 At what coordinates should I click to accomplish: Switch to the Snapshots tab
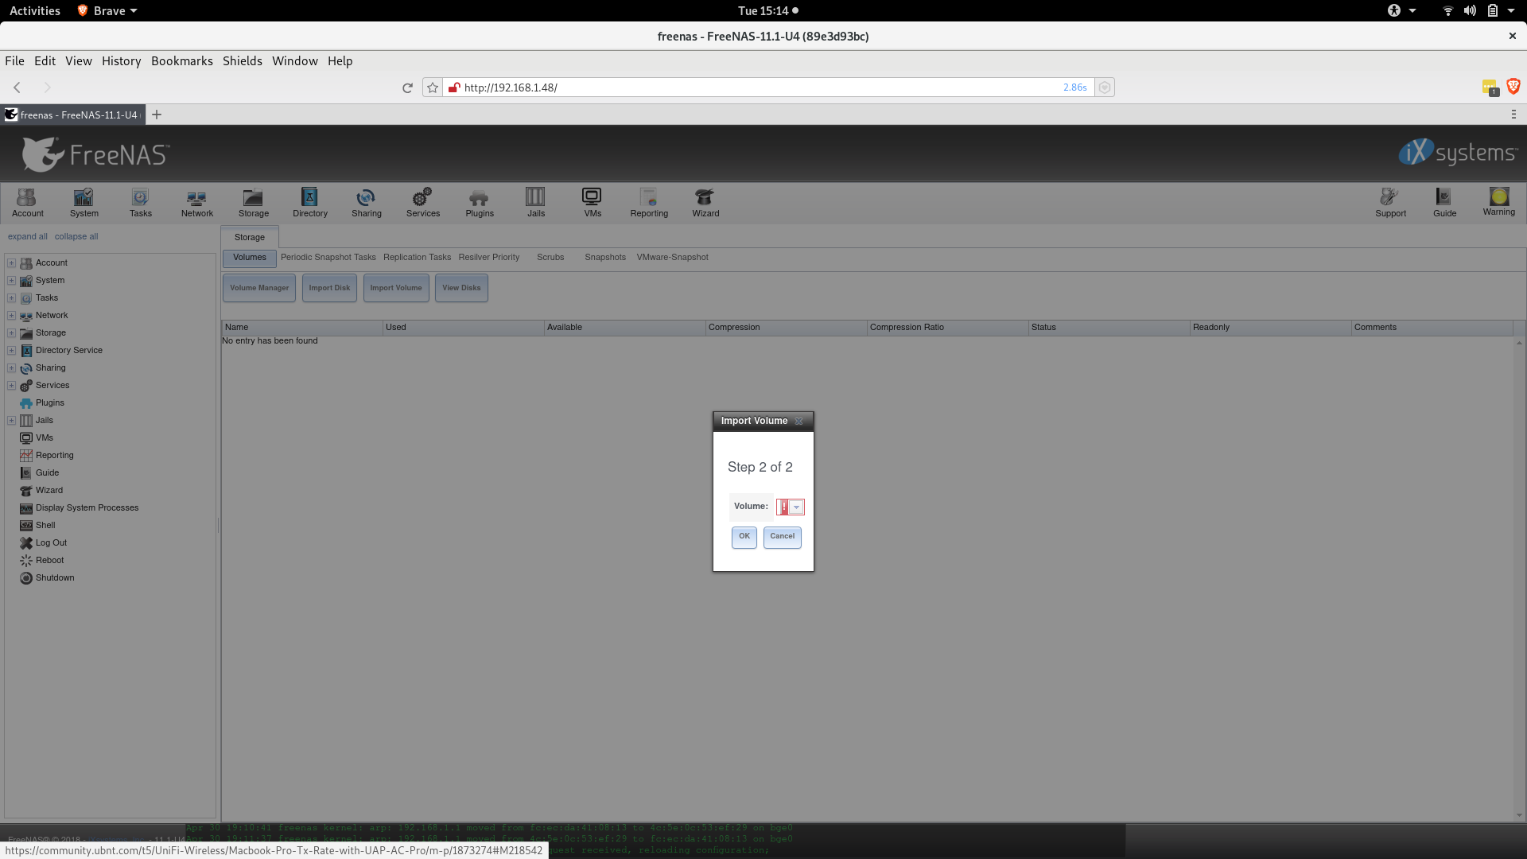(605, 258)
